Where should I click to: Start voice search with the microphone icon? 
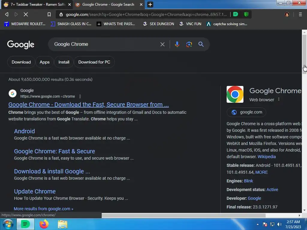pyautogui.click(x=177, y=44)
